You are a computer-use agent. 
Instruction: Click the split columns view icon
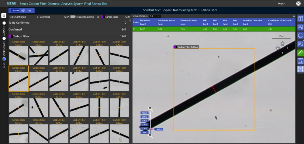[x=301, y=19]
